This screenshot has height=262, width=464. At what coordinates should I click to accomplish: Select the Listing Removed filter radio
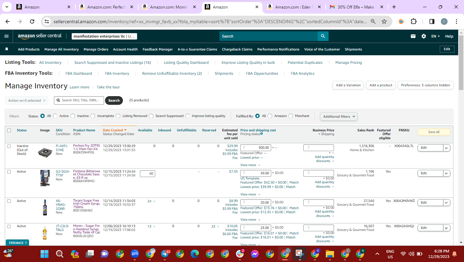tap(118, 116)
